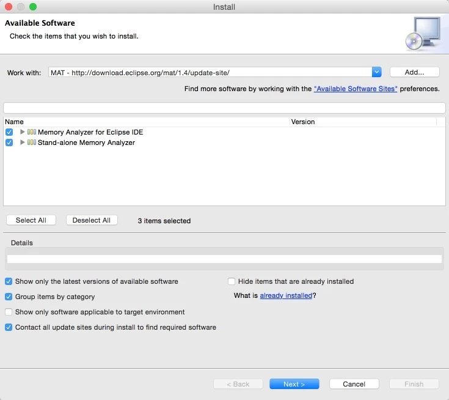Expand Memory Analyzer for Eclipse IDE tree node
Image resolution: width=449 pixels, height=400 pixels.
[x=23, y=132]
